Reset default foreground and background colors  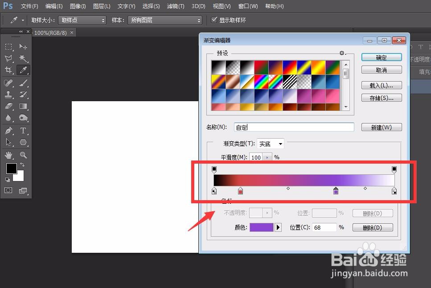8,180
